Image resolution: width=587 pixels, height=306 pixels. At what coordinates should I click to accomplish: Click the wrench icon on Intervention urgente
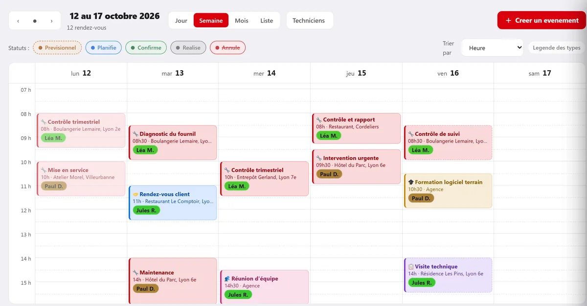click(x=319, y=158)
